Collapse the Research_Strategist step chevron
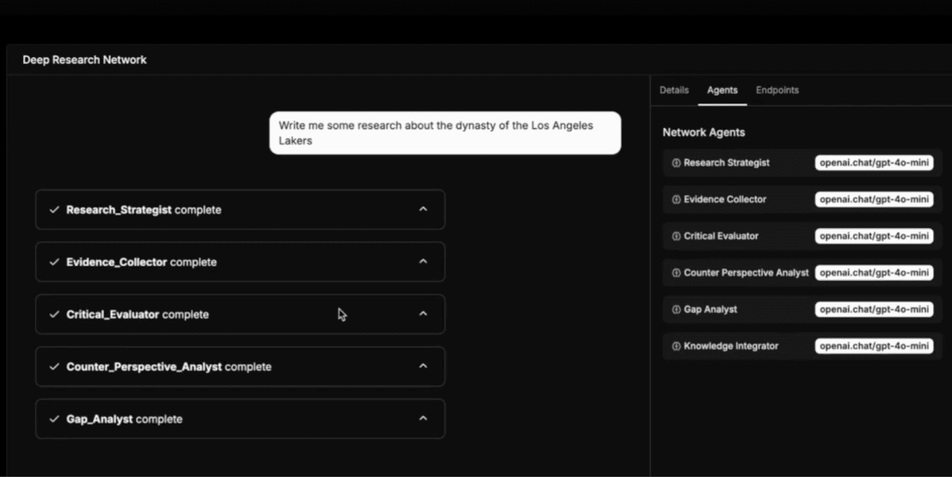The image size is (952, 477). click(x=423, y=209)
